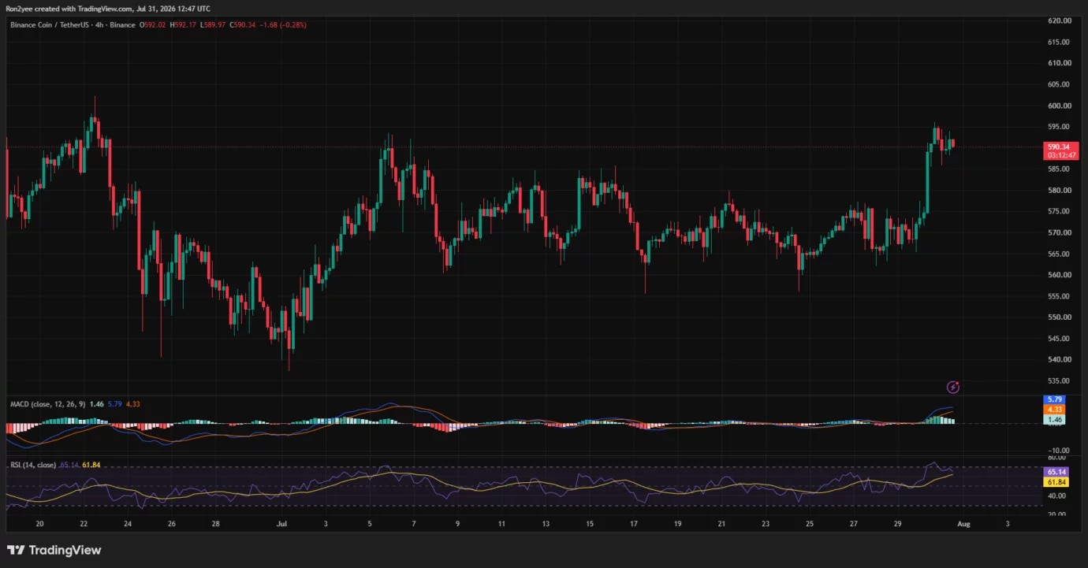
Task: Click the 580.00 price axis label
Action: (x=1058, y=191)
